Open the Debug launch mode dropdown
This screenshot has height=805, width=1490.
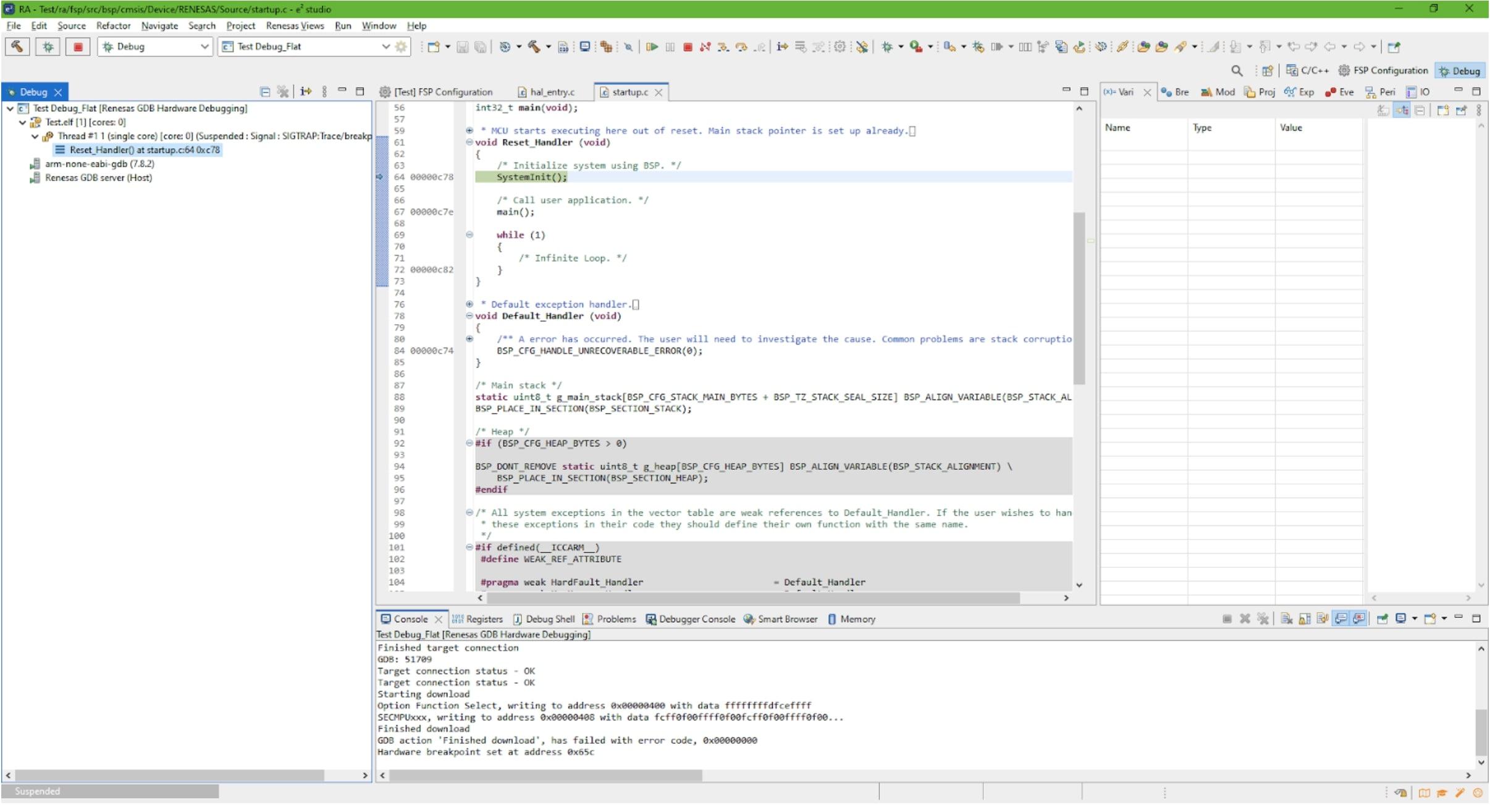click(204, 47)
